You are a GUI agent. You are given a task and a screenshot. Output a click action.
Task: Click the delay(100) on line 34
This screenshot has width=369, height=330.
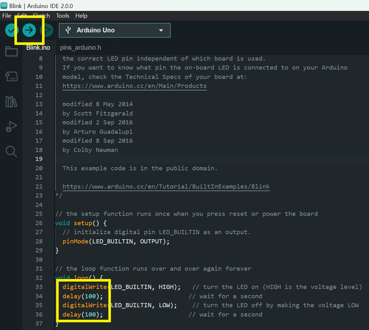point(83,296)
